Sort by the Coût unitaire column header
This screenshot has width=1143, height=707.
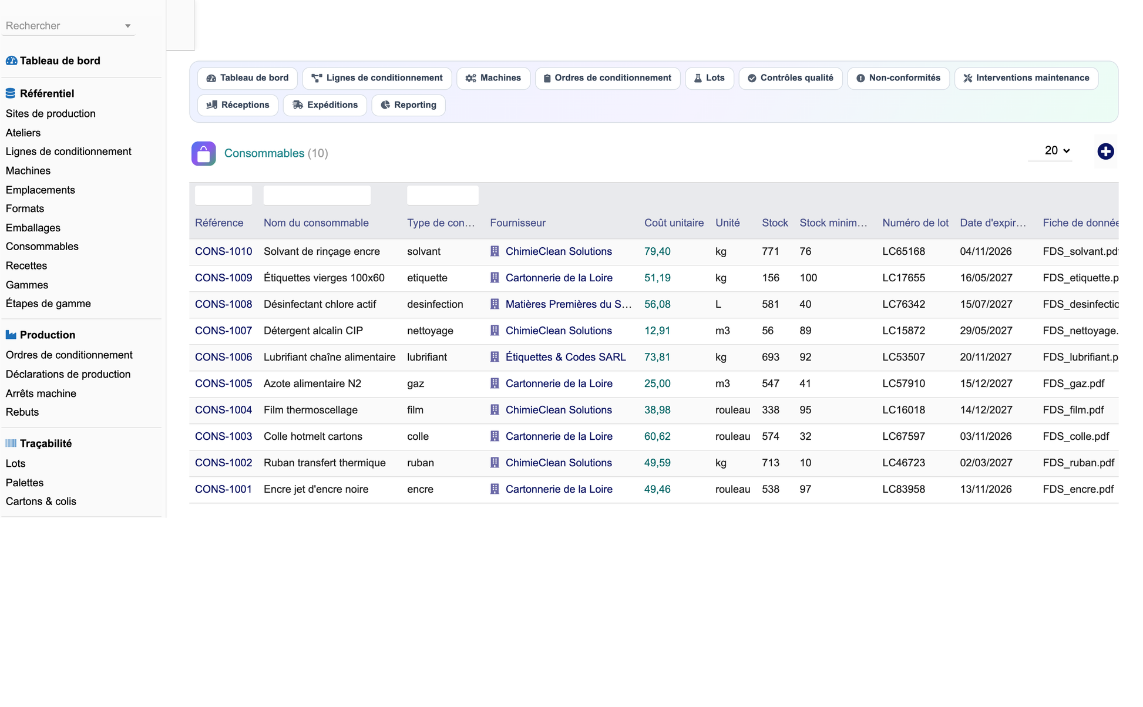(674, 223)
